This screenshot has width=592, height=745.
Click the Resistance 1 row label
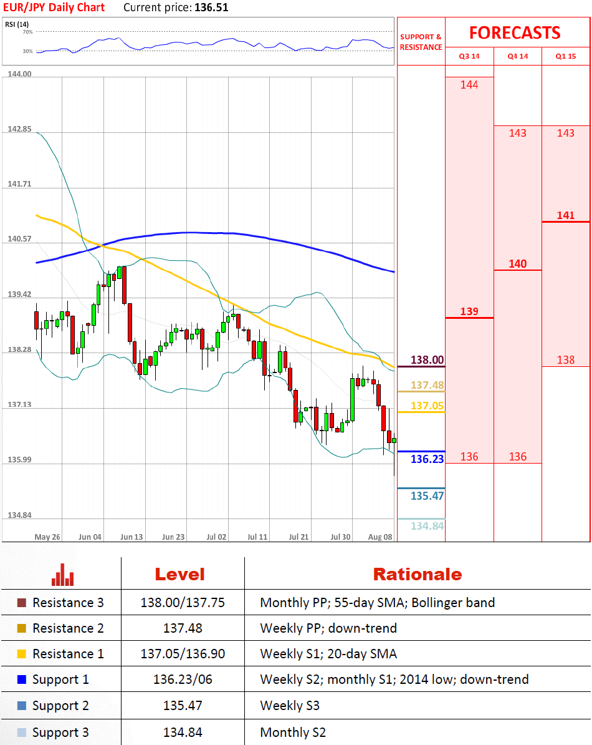click(68, 654)
